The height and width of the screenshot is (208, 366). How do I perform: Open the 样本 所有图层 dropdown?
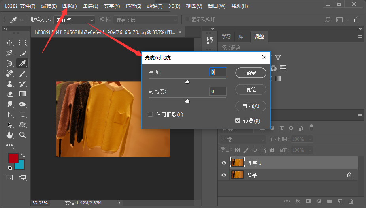(x=146, y=20)
